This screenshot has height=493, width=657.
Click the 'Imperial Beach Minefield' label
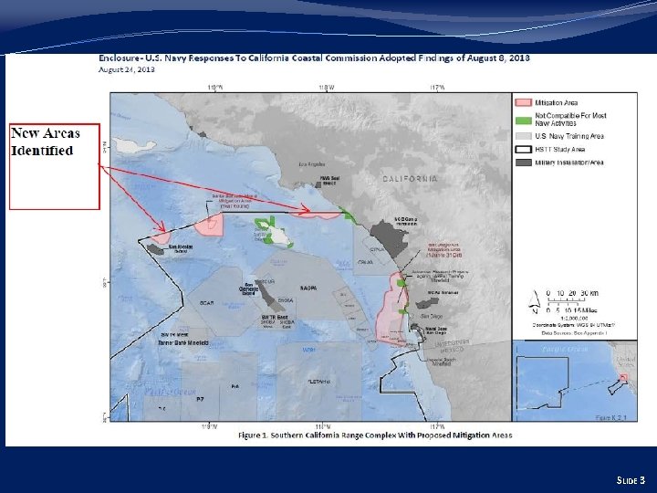click(x=442, y=362)
